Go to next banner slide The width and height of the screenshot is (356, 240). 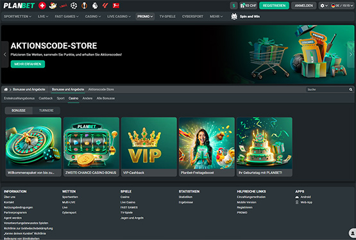click(x=351, y=54)
